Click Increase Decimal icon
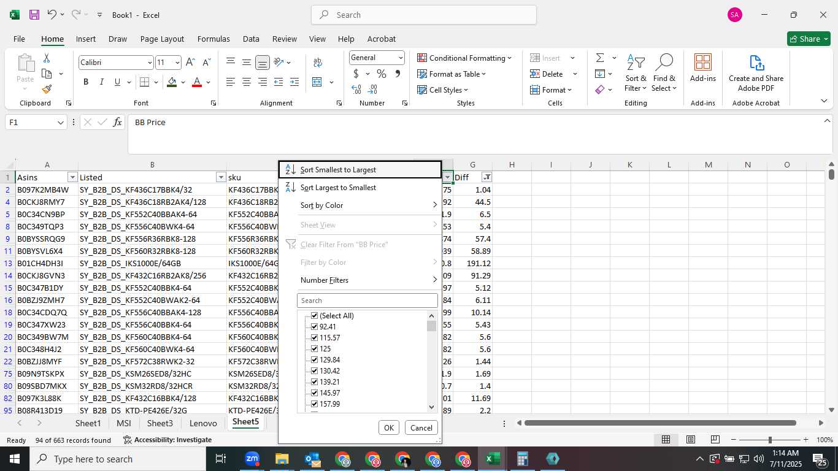Image resolution: width=838 pixels, height=471 pixels. pyautogui.click(x=356, y=90)
